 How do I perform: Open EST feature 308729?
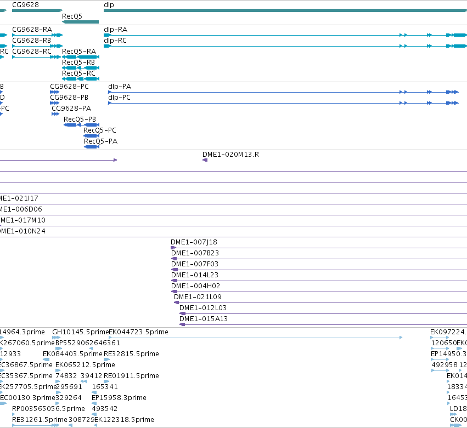71,426
